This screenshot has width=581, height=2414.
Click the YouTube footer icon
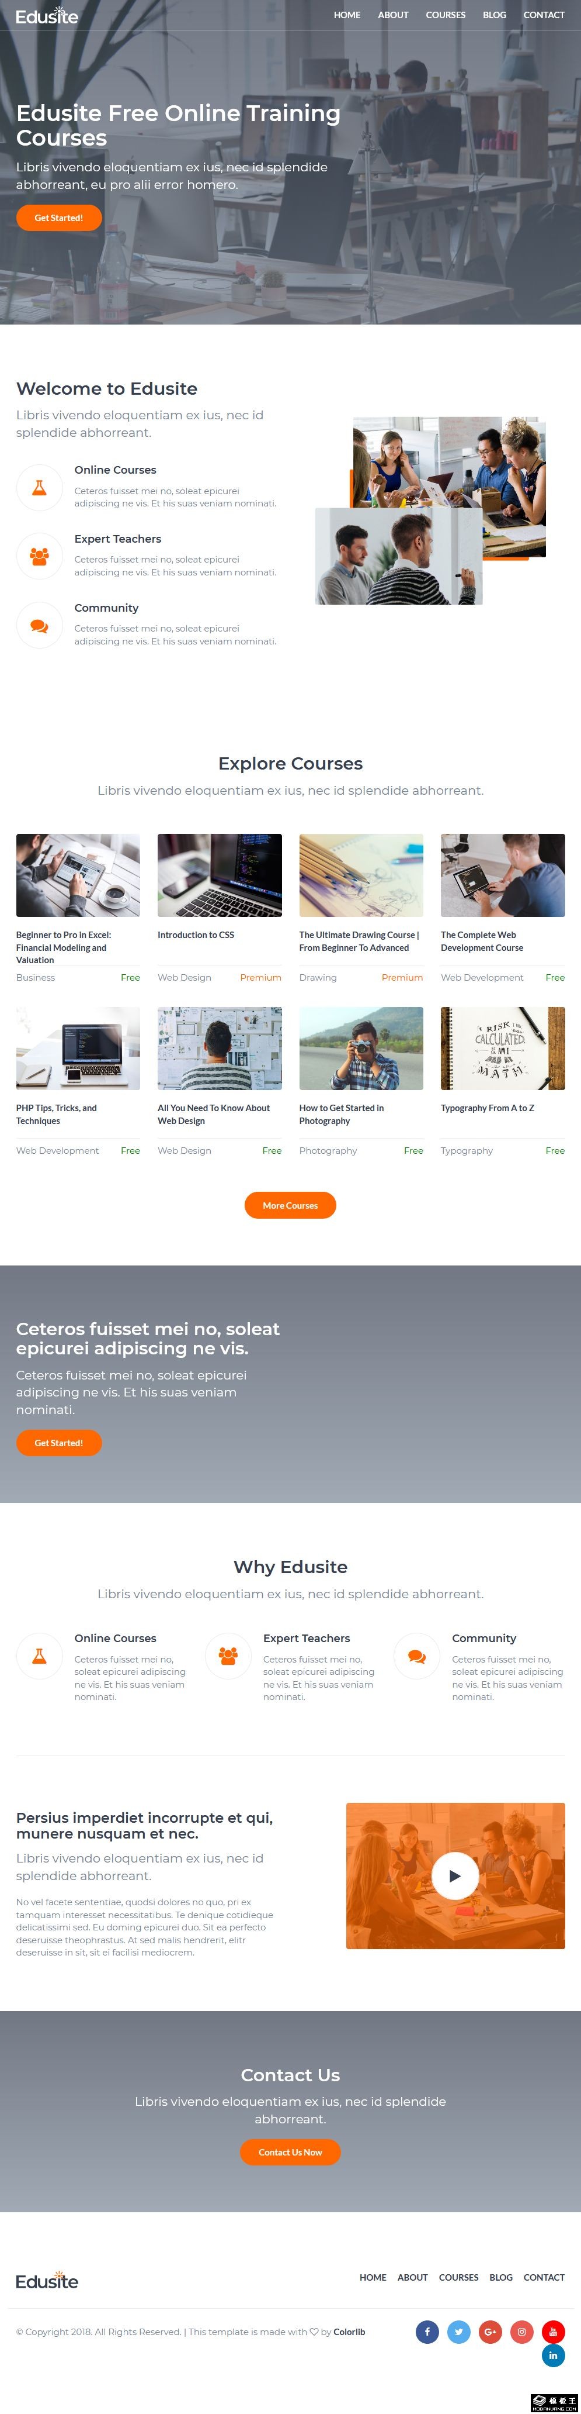tap(553, 2332)
